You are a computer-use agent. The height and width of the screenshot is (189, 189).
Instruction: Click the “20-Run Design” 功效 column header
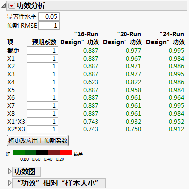[x=123, y=38]
